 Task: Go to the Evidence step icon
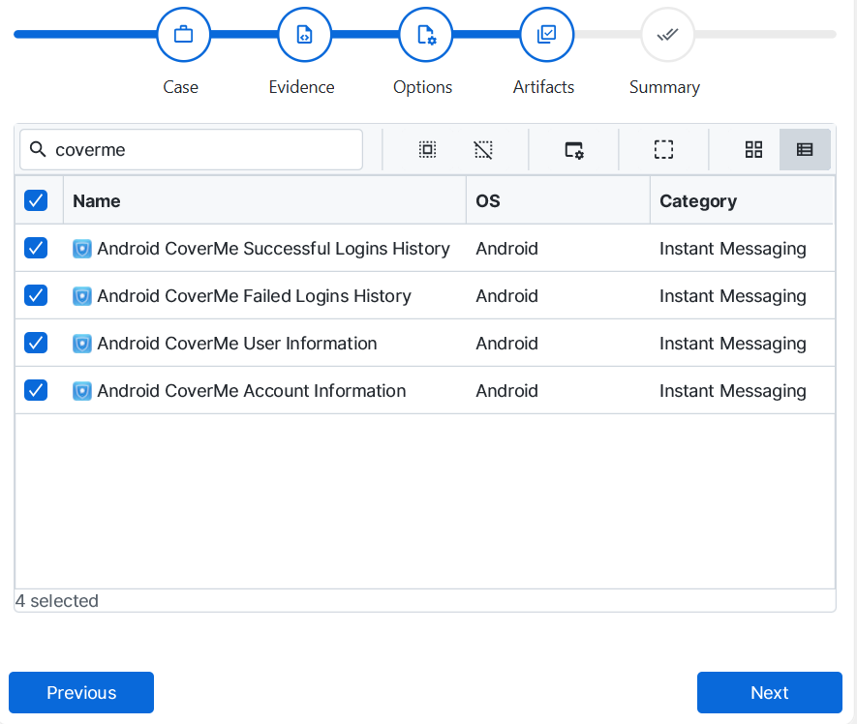point(304,35)
